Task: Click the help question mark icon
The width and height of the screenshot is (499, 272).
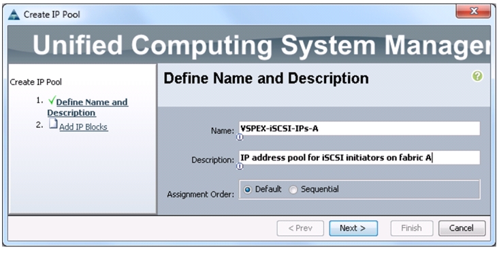Action: [x=477, y=76]
